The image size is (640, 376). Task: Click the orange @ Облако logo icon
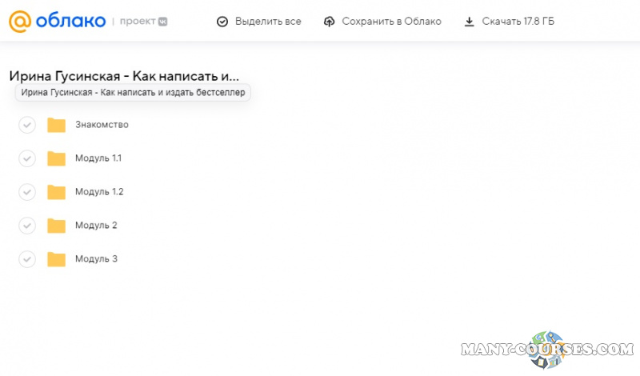pyautogui.click(x=21, y=21)
